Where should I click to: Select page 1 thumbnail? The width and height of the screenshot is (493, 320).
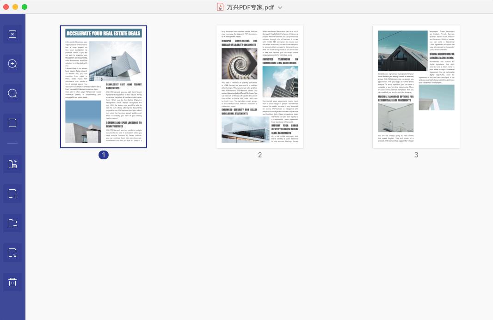pyautogui.click(x=104, y=87)
